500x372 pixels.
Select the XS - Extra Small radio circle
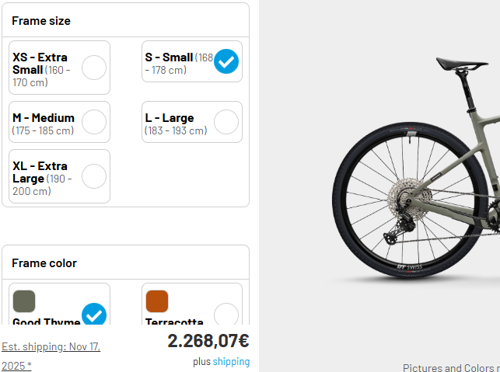coord(94,68)
